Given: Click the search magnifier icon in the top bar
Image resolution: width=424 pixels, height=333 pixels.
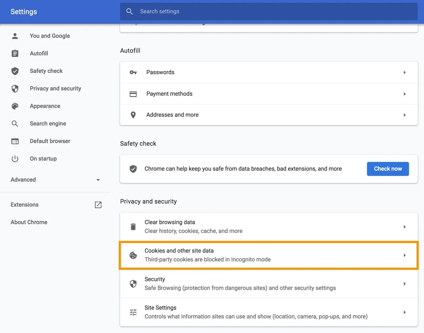Looking at the screenshot, I should click(x=130, y=11).
